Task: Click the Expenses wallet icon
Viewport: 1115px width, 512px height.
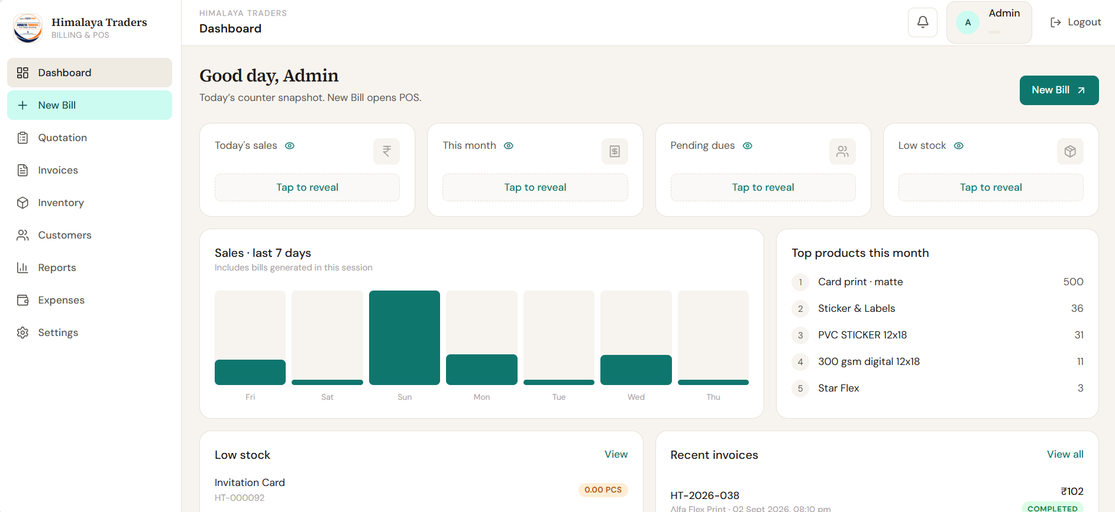Action: [22, 300]
